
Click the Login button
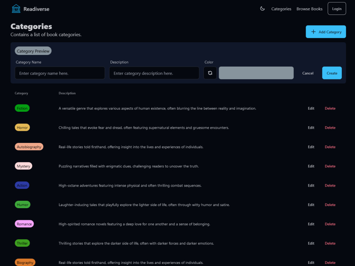point(337,8)
